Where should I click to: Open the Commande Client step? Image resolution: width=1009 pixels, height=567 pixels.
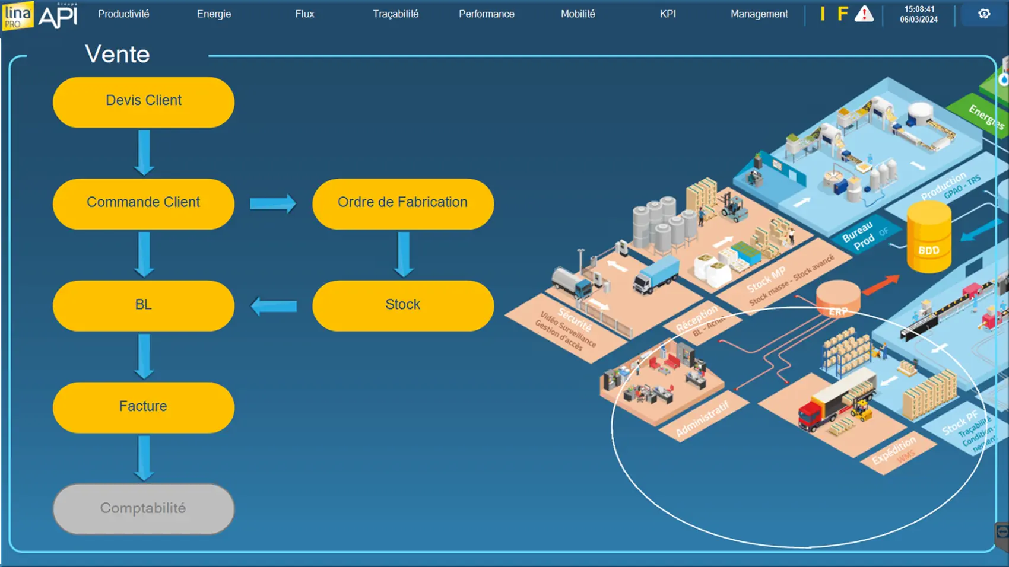pyautogui.click(x=144, y=203)
